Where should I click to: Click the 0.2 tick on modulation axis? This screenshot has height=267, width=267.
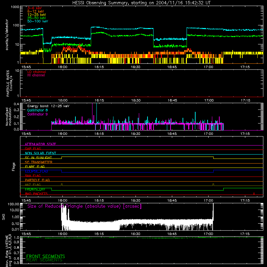click(16, 116)
